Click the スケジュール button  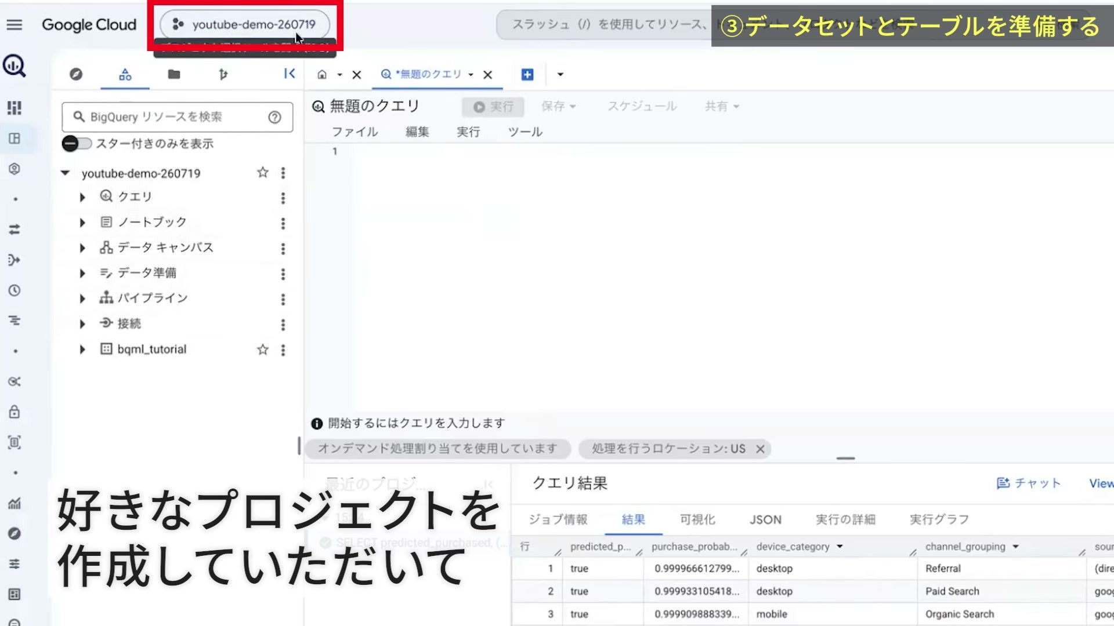642,106
